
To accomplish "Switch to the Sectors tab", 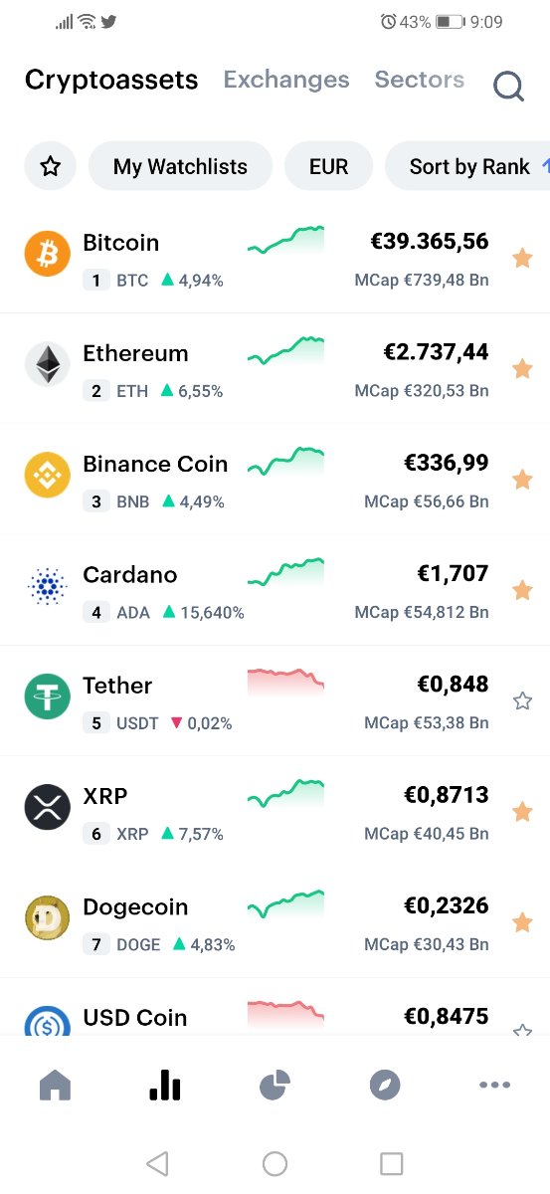I will tap(420, 80).
